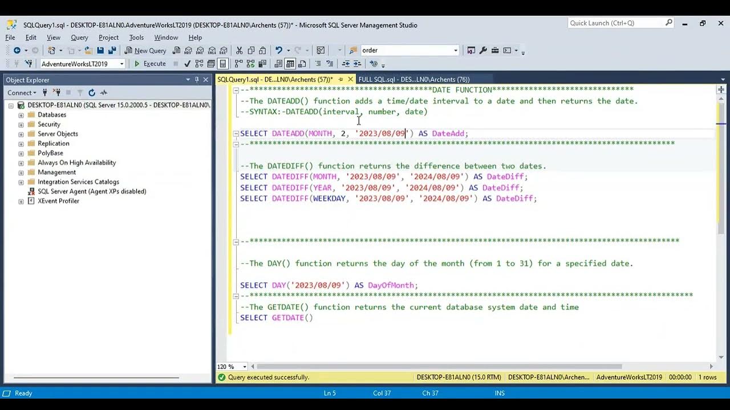The image size is (730, 410).
Task: Click the Find in Files icon
Action: coord(352,50)
